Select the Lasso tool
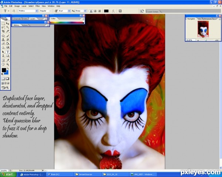Viewport: 222px width, 177px height. (x=3, y=27)
